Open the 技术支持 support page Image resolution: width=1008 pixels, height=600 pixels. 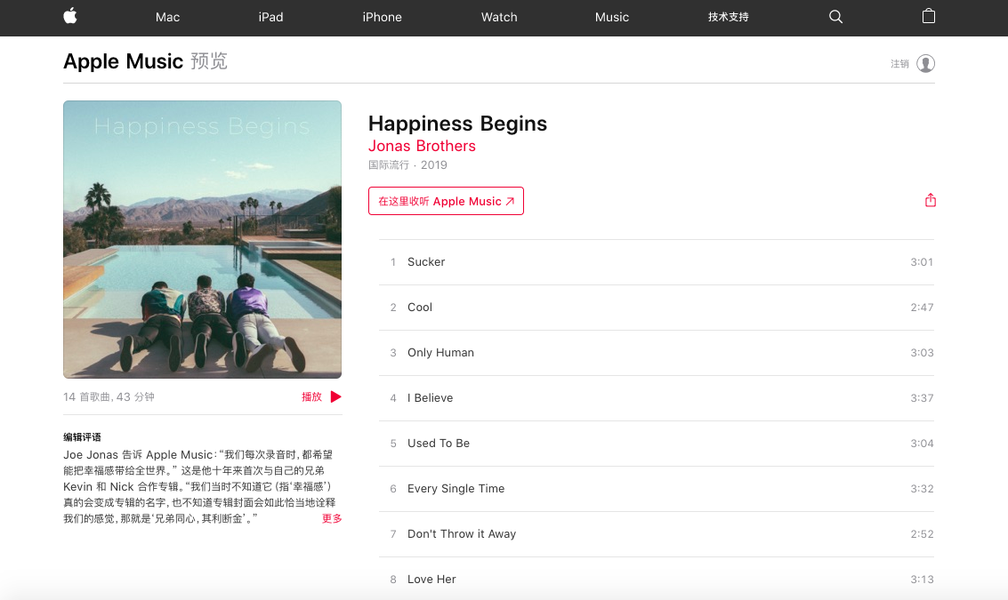[x=727, y=17]
